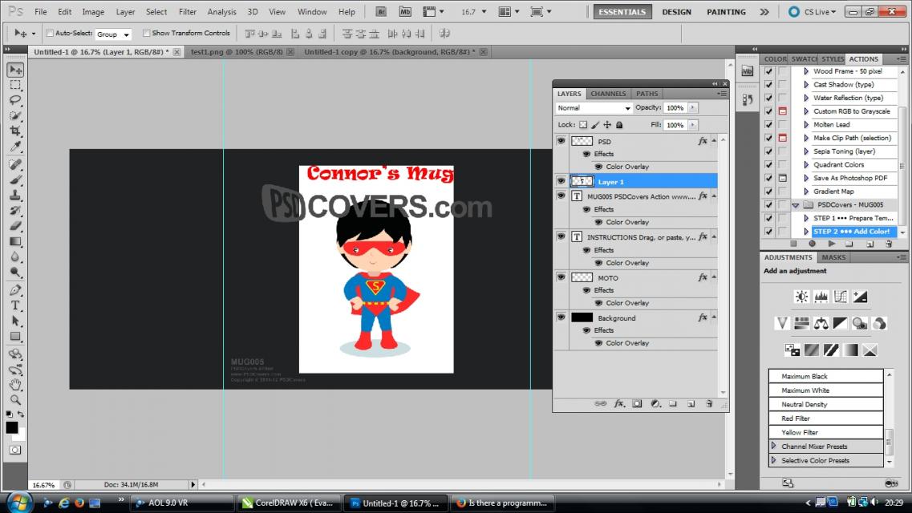Collapse PSDCovers - MUG005 action set
Viewport: 912px width, 513px height.
pyautogui.click(x=795, y=205)
